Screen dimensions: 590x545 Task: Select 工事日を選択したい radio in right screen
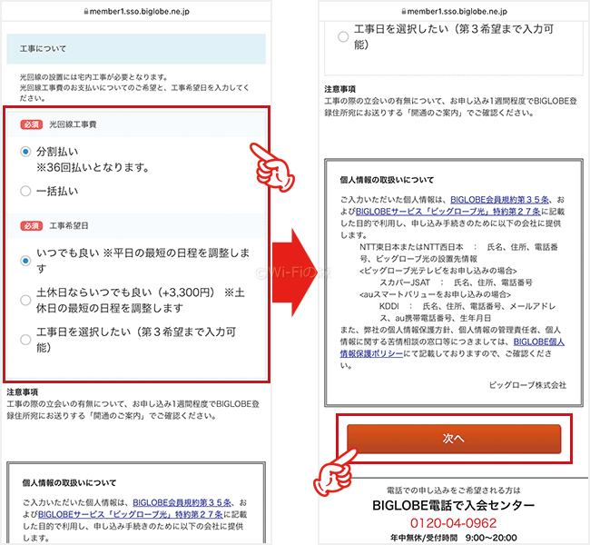click(x=343, y=36)
